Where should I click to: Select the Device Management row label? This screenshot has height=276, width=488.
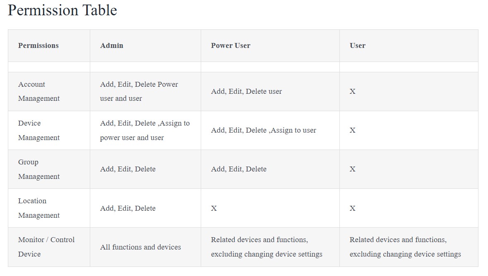[x=38, y=130]
